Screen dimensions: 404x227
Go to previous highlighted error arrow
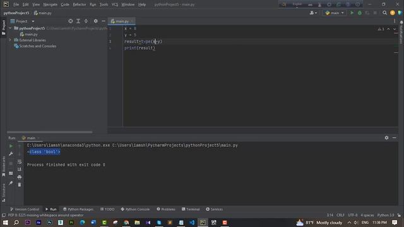coord(388,29)
